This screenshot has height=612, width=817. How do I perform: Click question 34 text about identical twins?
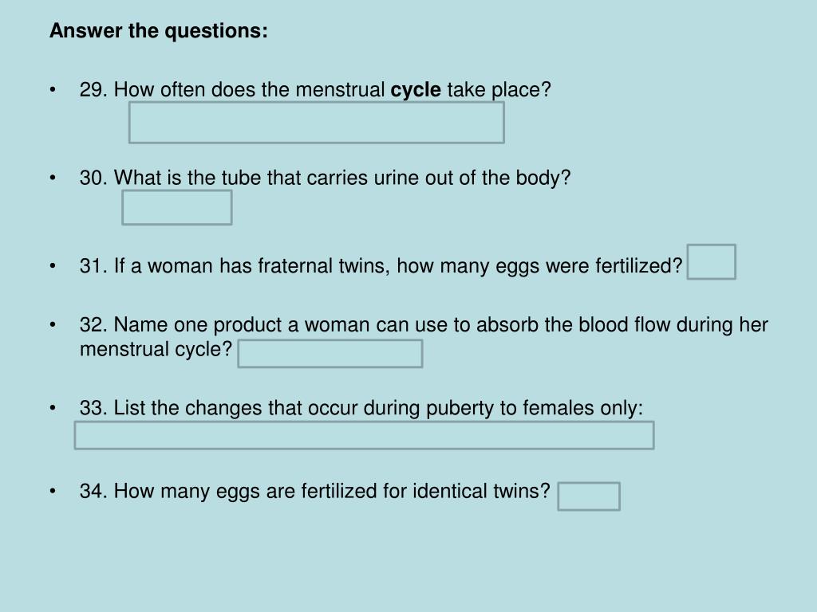pyautogui.click(x=314, y=491)
